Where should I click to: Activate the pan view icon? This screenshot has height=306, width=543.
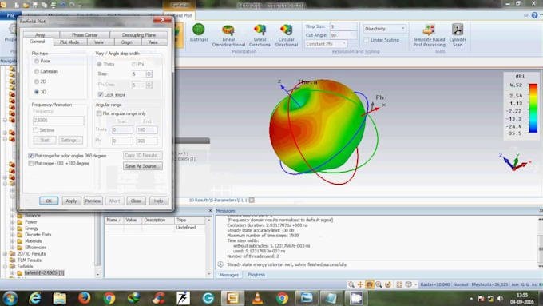click(360, 284)
